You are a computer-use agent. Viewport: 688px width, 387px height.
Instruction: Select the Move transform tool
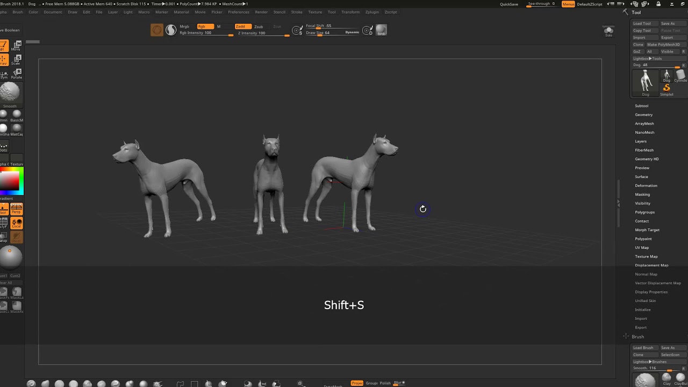[x=17, y=46]
